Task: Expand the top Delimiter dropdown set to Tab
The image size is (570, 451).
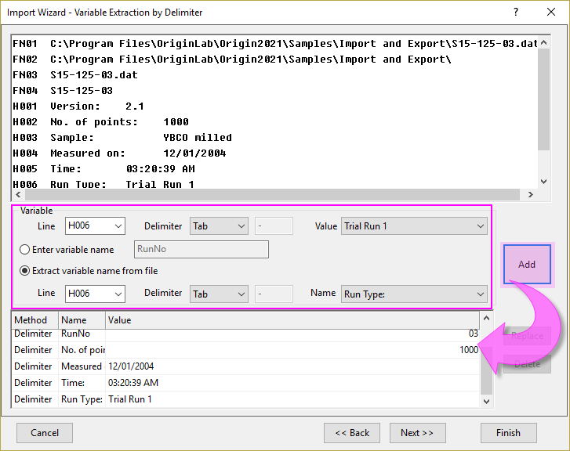Action: click(219, 226)
